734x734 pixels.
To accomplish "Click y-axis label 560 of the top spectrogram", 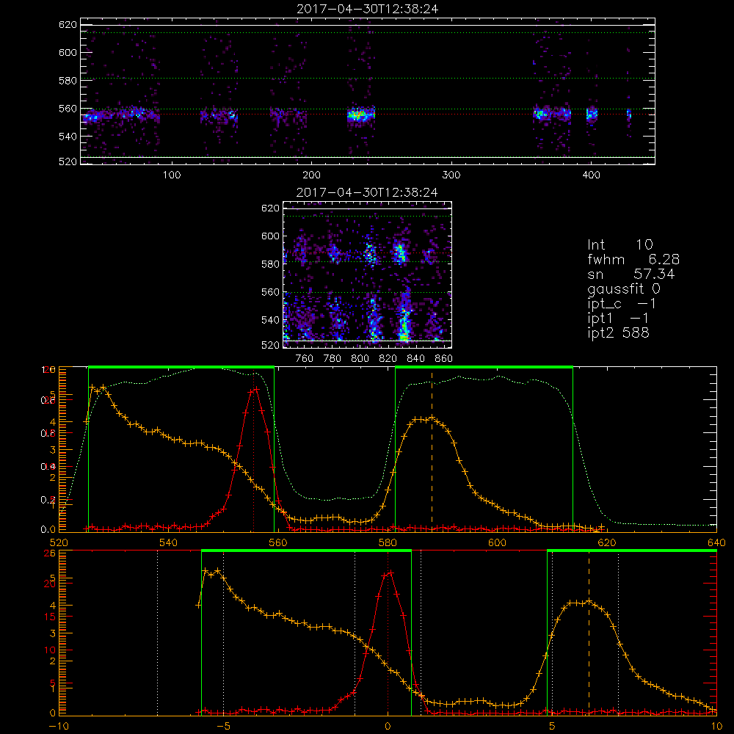I will point(68,109).
